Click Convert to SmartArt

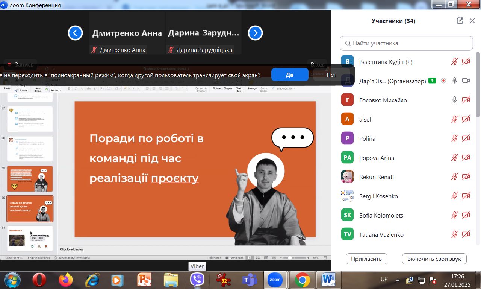click(201, 89)
